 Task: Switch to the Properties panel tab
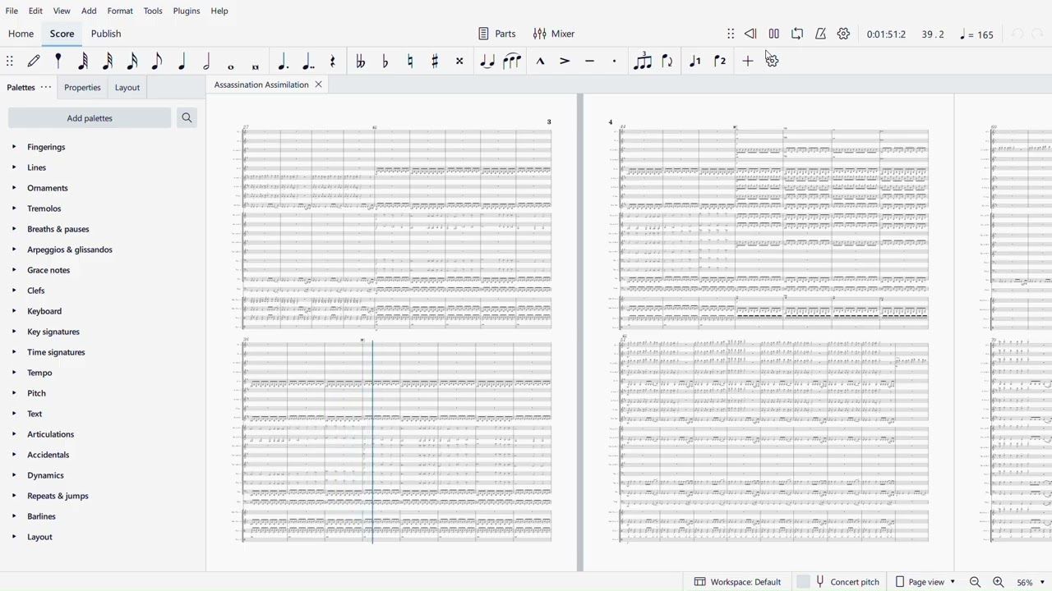pos(82,87)
